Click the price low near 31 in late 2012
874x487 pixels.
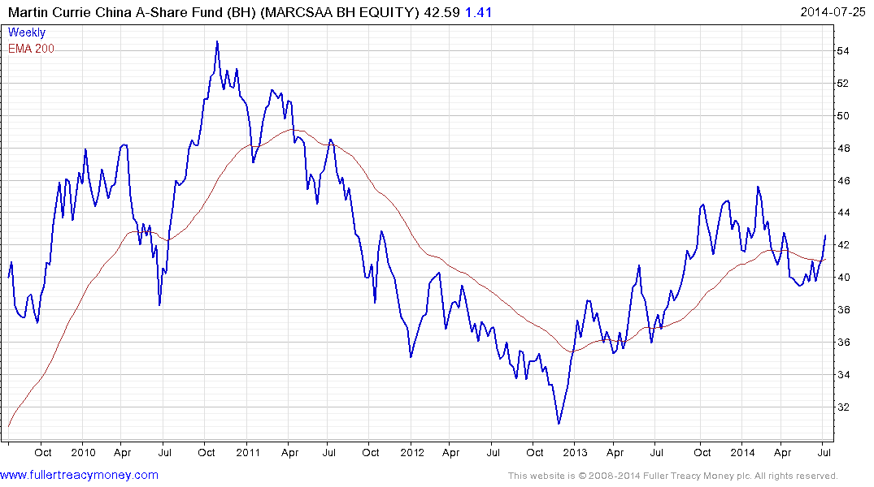point(559,424)
